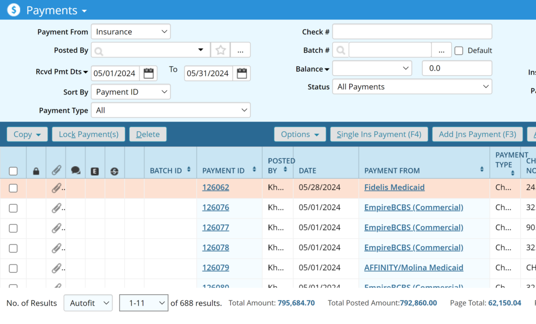Open the Copy dropdown menu
Screen dimensions: 536x324
(x=27, y=134)
